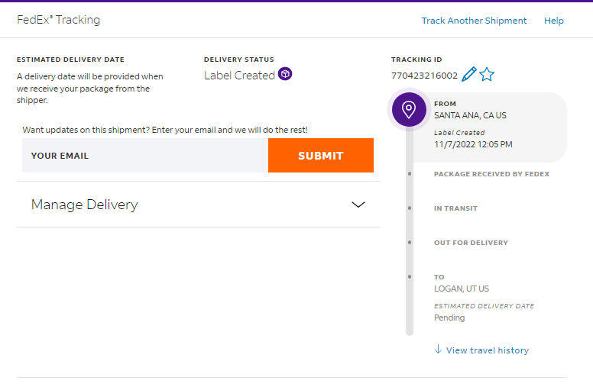Image resolution: width=593 pixels, height=387 pixels.
Task: Click the purple package icon next to Label Created
Action: click(285, 74)
